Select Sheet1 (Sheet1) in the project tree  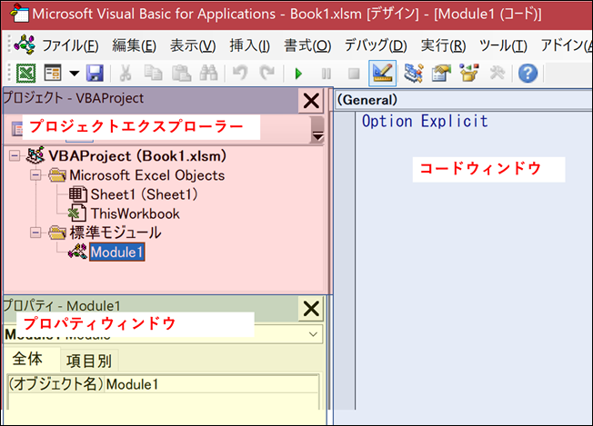144,194
